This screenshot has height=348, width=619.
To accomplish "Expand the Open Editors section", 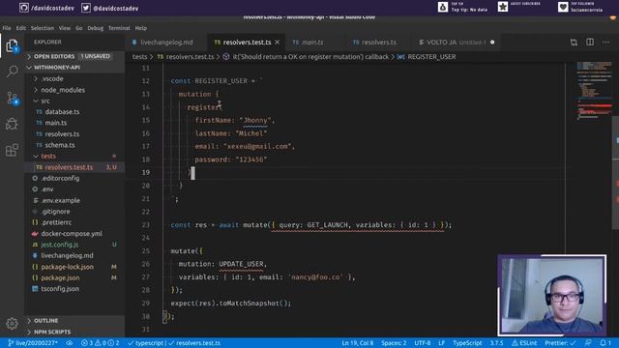I will tap(75, 56).
